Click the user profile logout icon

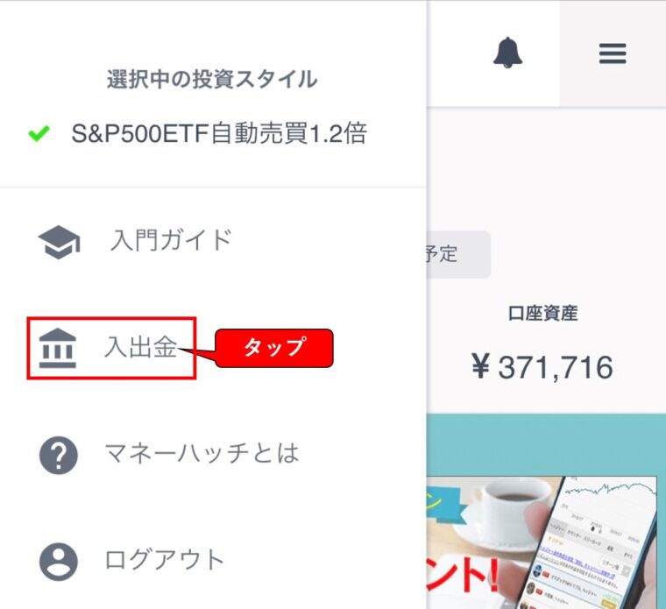59,562
